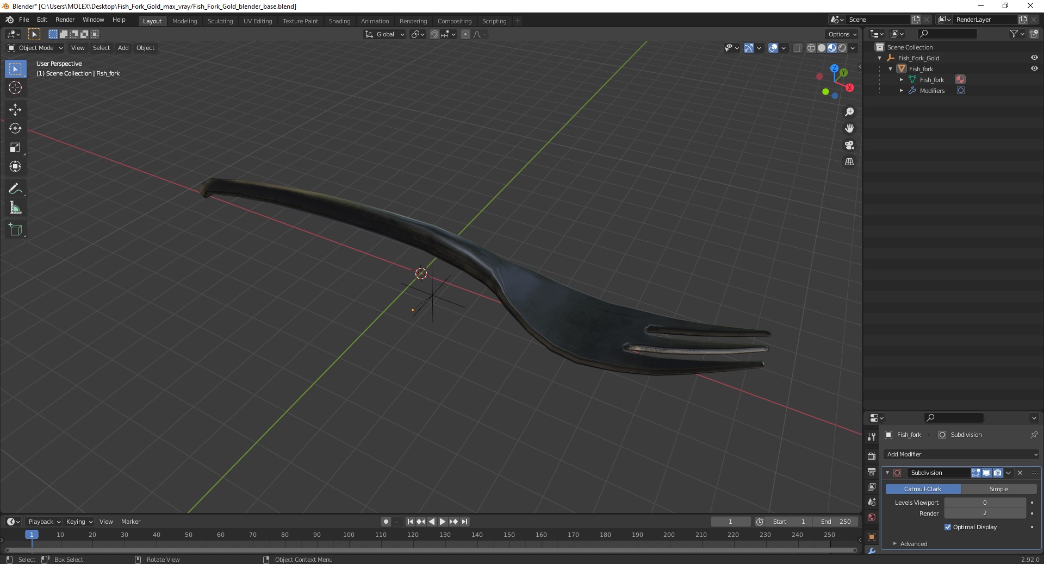Jump to timeline end frame
The width and height of the screenshot is (1044, 564).
(x=464, y=522)
